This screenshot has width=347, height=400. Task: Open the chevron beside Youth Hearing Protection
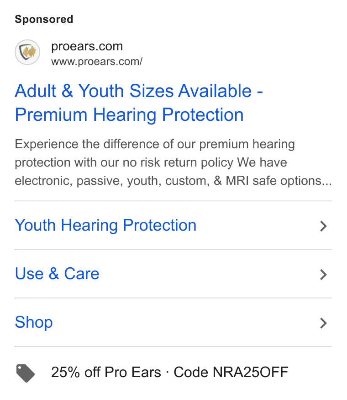point(323,226)
